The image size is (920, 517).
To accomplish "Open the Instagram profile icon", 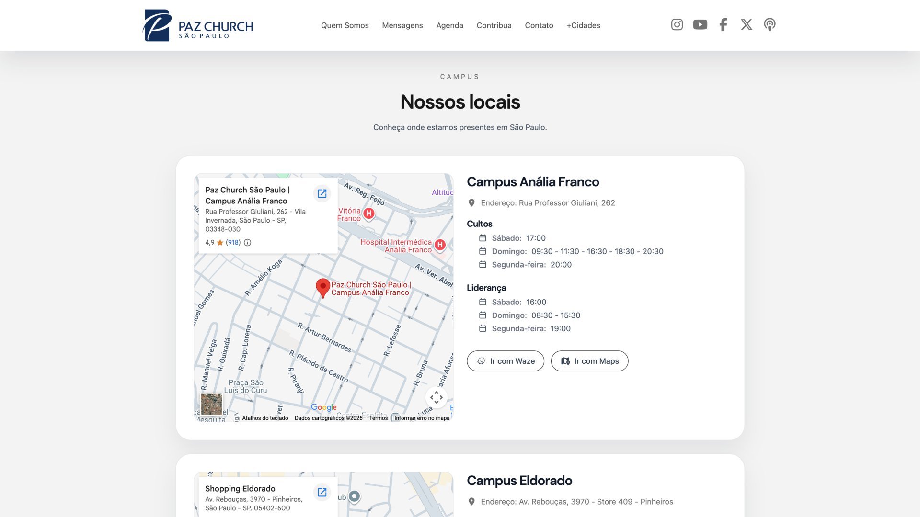I will click(x=677, y=24).
